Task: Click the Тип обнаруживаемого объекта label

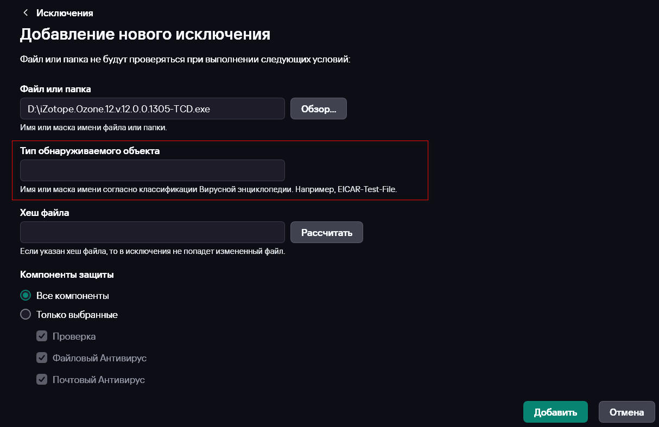Action: tap(90, 151)
